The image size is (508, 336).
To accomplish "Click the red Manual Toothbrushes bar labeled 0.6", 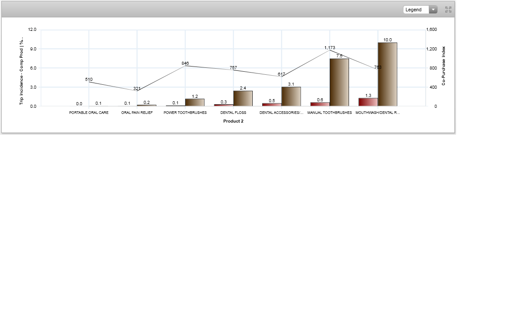I will click(x=320, y=104).
